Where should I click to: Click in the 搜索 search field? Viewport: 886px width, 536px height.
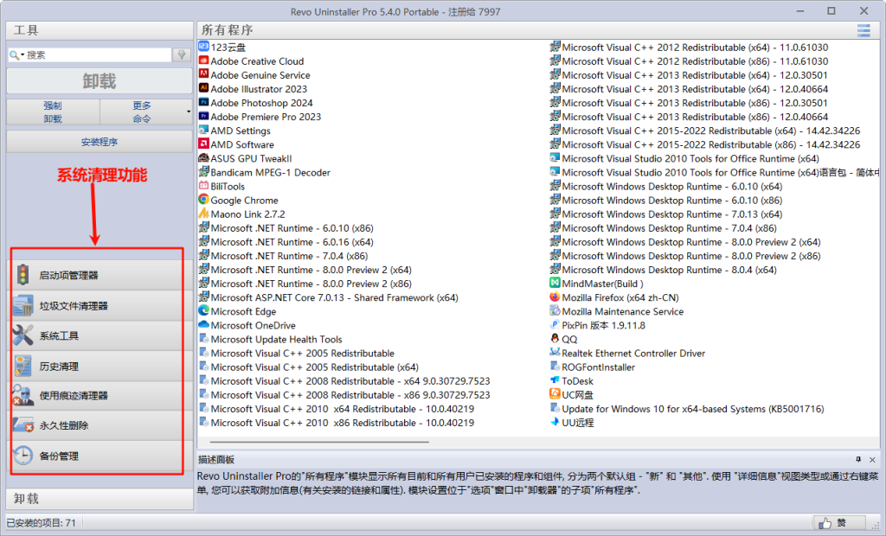click(x=97, y=54)
